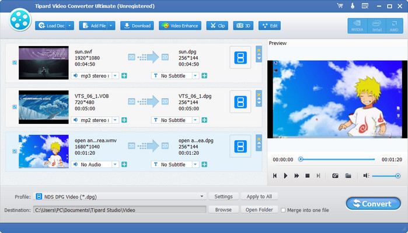Screen dimensions: 408x233
Task: Click the Convert button
Action: click(x=373, y=204)
